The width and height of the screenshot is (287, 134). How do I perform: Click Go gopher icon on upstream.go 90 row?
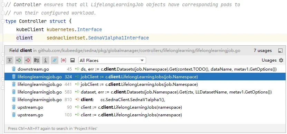click(x=14, y=107)
